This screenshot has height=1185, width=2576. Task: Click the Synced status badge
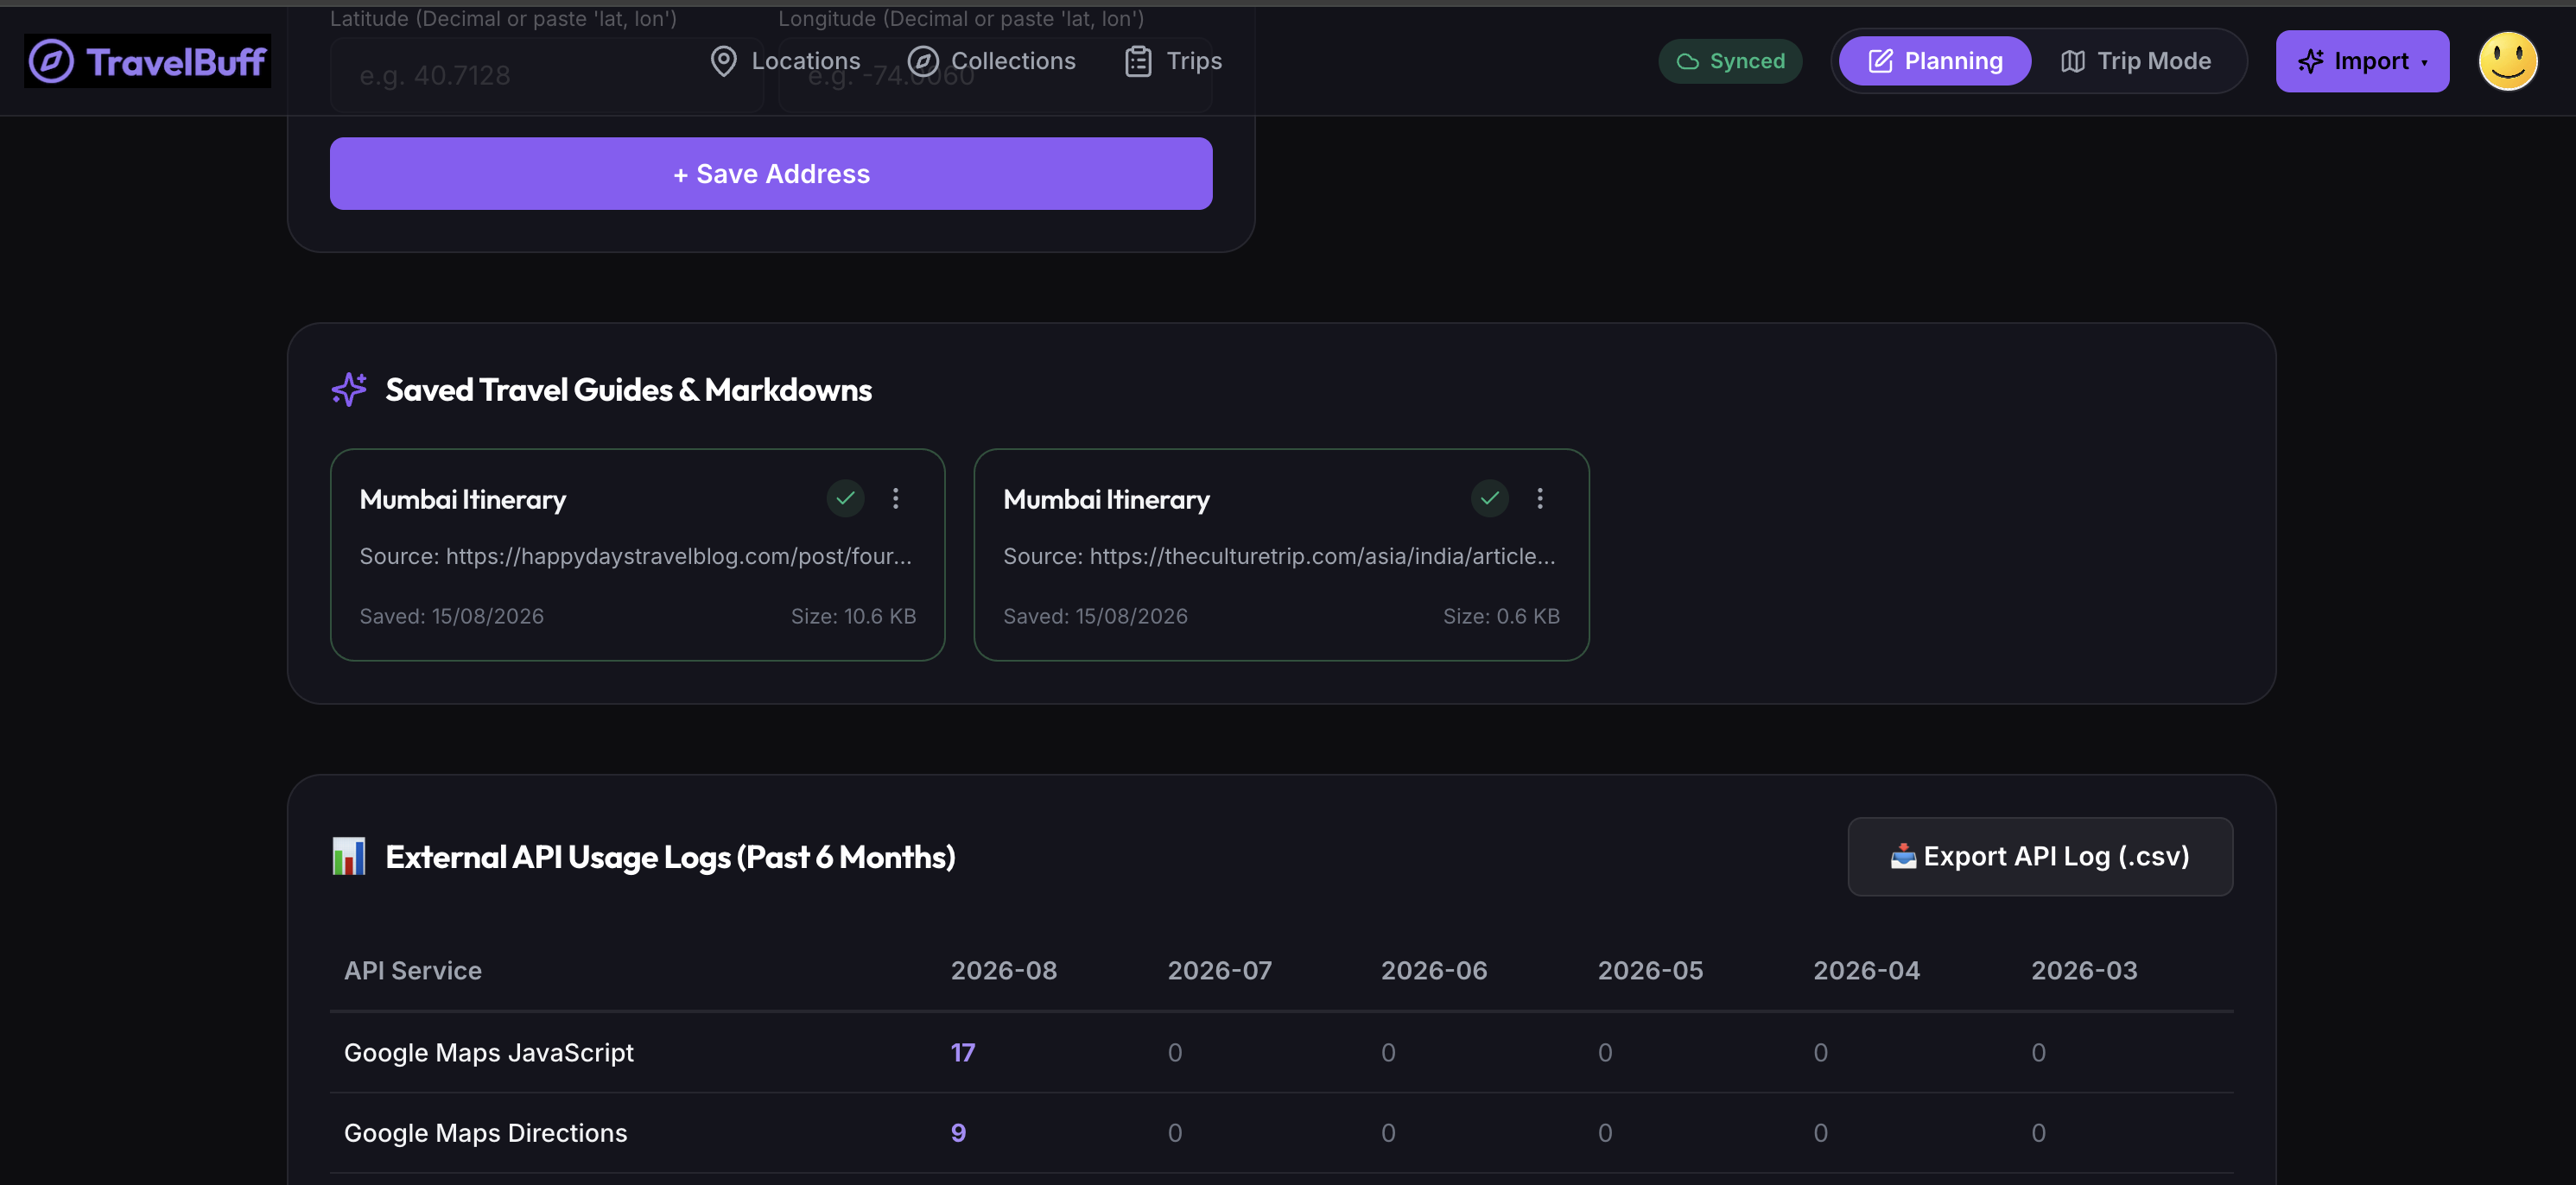click(x=1730, y=61)
